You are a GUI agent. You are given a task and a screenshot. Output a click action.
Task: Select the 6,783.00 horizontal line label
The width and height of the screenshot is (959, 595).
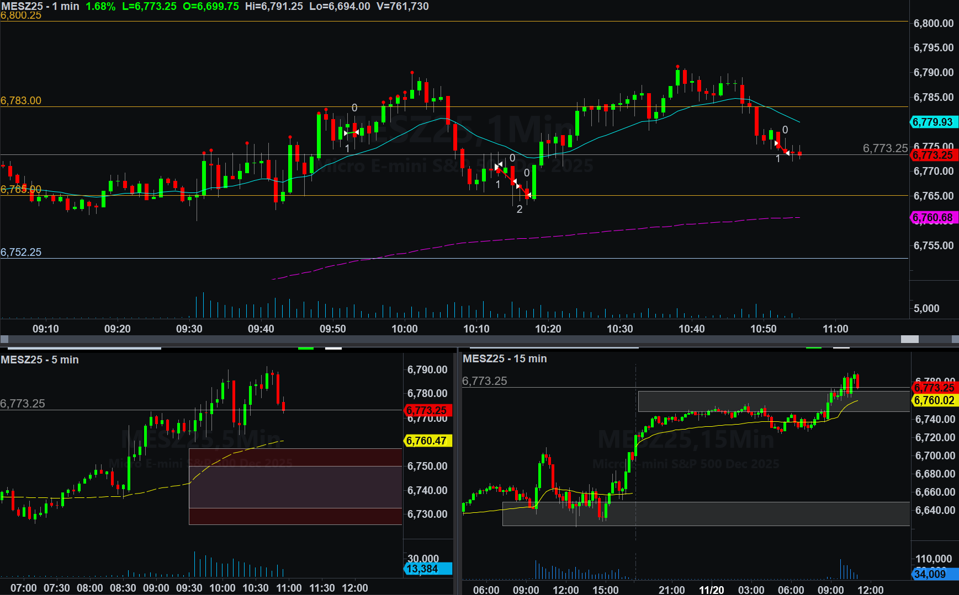(21, 100)
